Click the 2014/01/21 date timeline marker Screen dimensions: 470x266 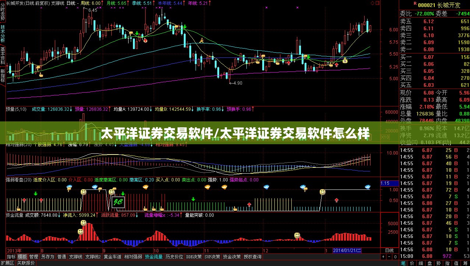[347, 250]
